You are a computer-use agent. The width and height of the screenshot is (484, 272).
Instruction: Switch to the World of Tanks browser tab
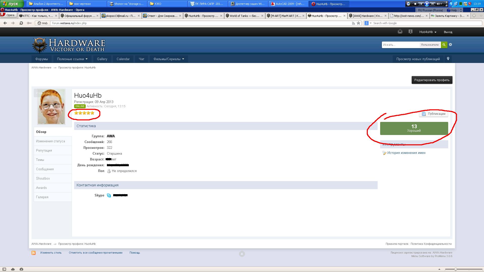pyautogui.click(x=244, y=16)
